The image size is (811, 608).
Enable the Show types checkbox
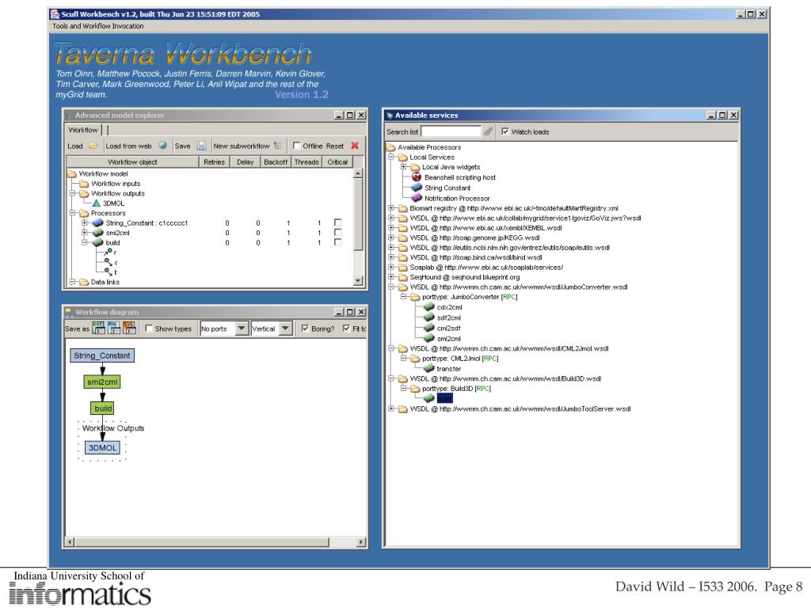(x=149, y=329)
